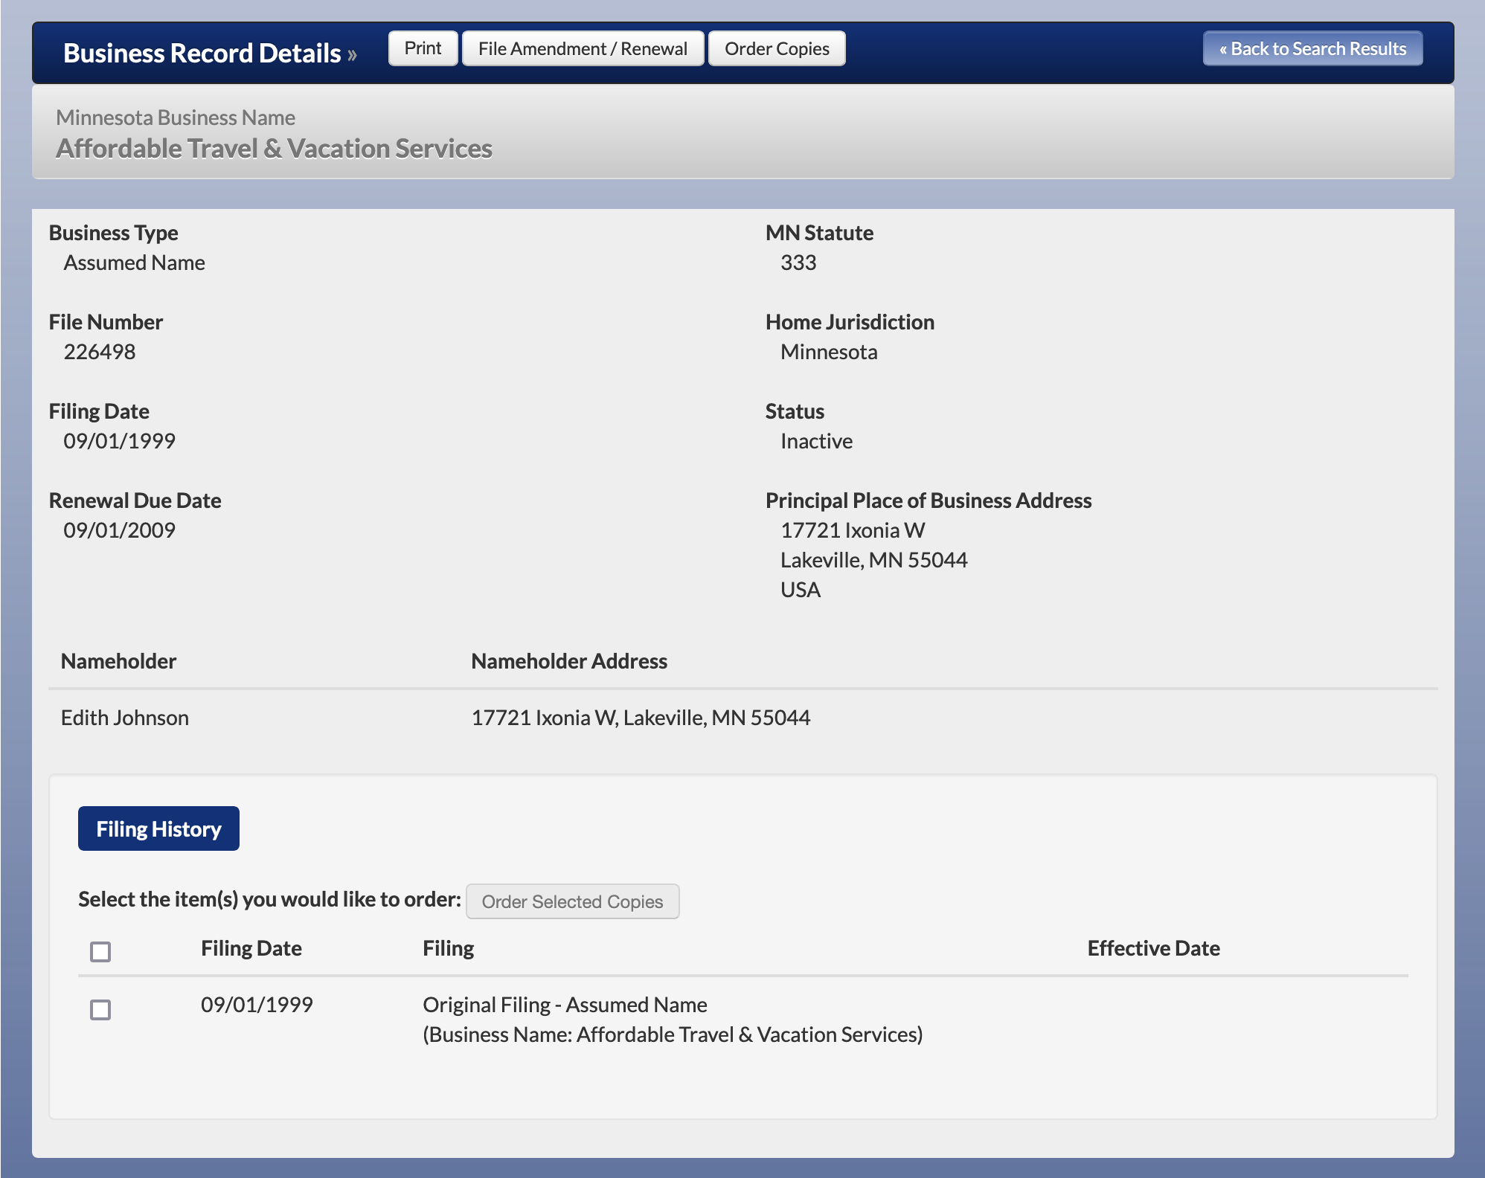Screen dimensions: 1485x1178
Task: Click Business Type value Assumed Name
Action: click(x=134, y=263)
